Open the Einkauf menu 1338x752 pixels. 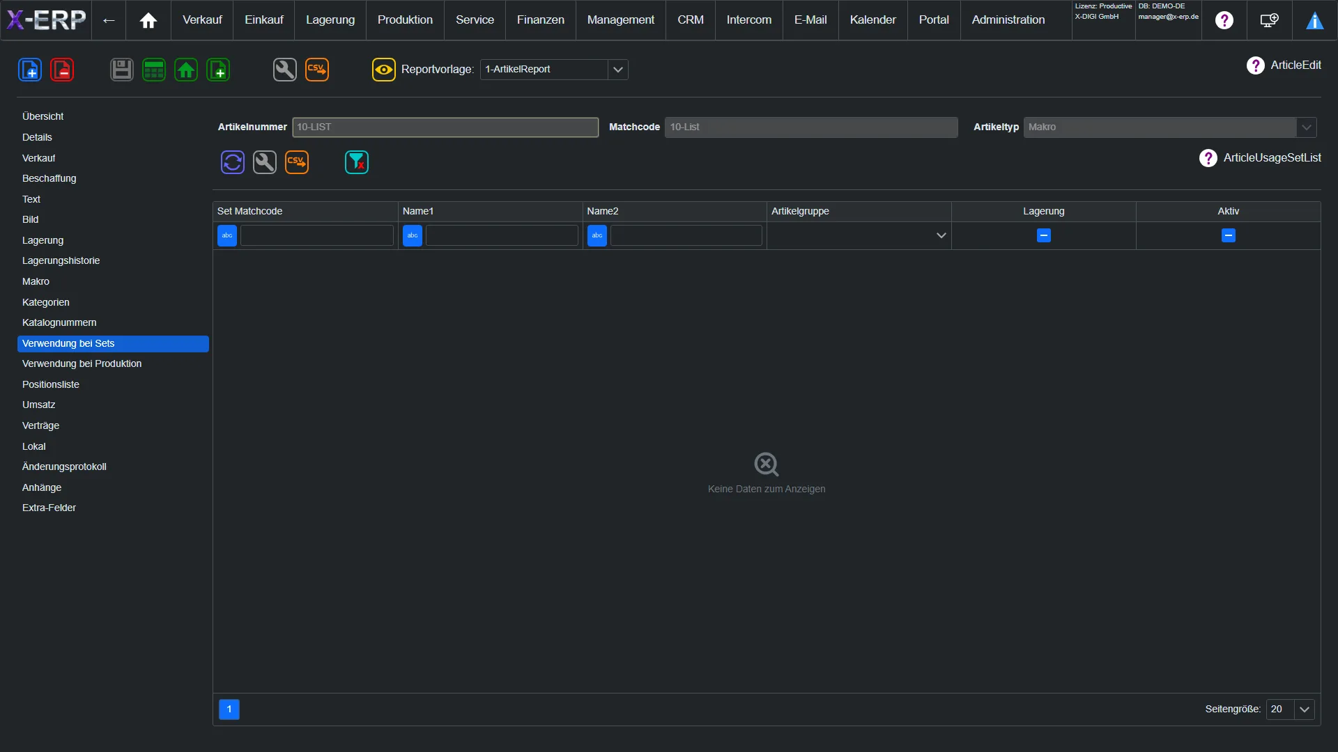[264, 20]
